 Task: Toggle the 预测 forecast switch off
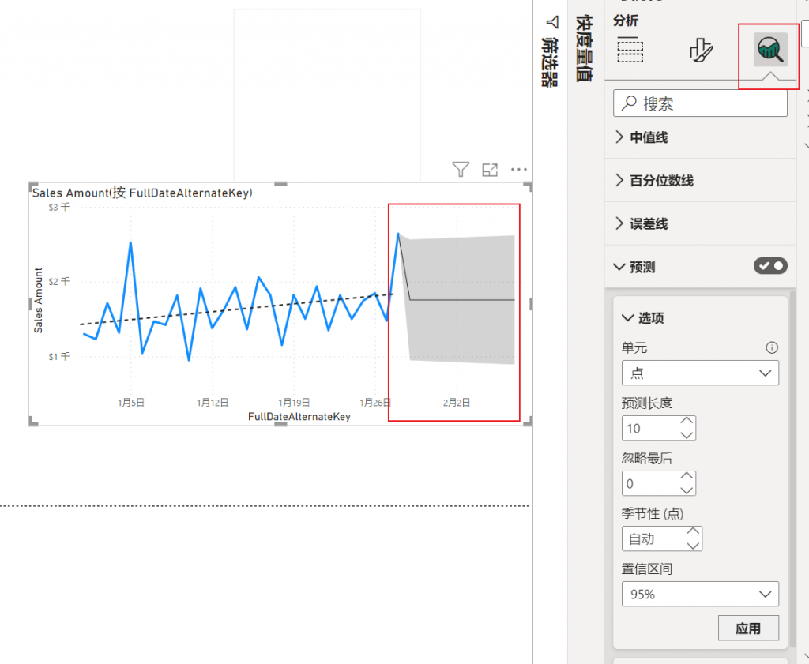(x=770, y=267)
